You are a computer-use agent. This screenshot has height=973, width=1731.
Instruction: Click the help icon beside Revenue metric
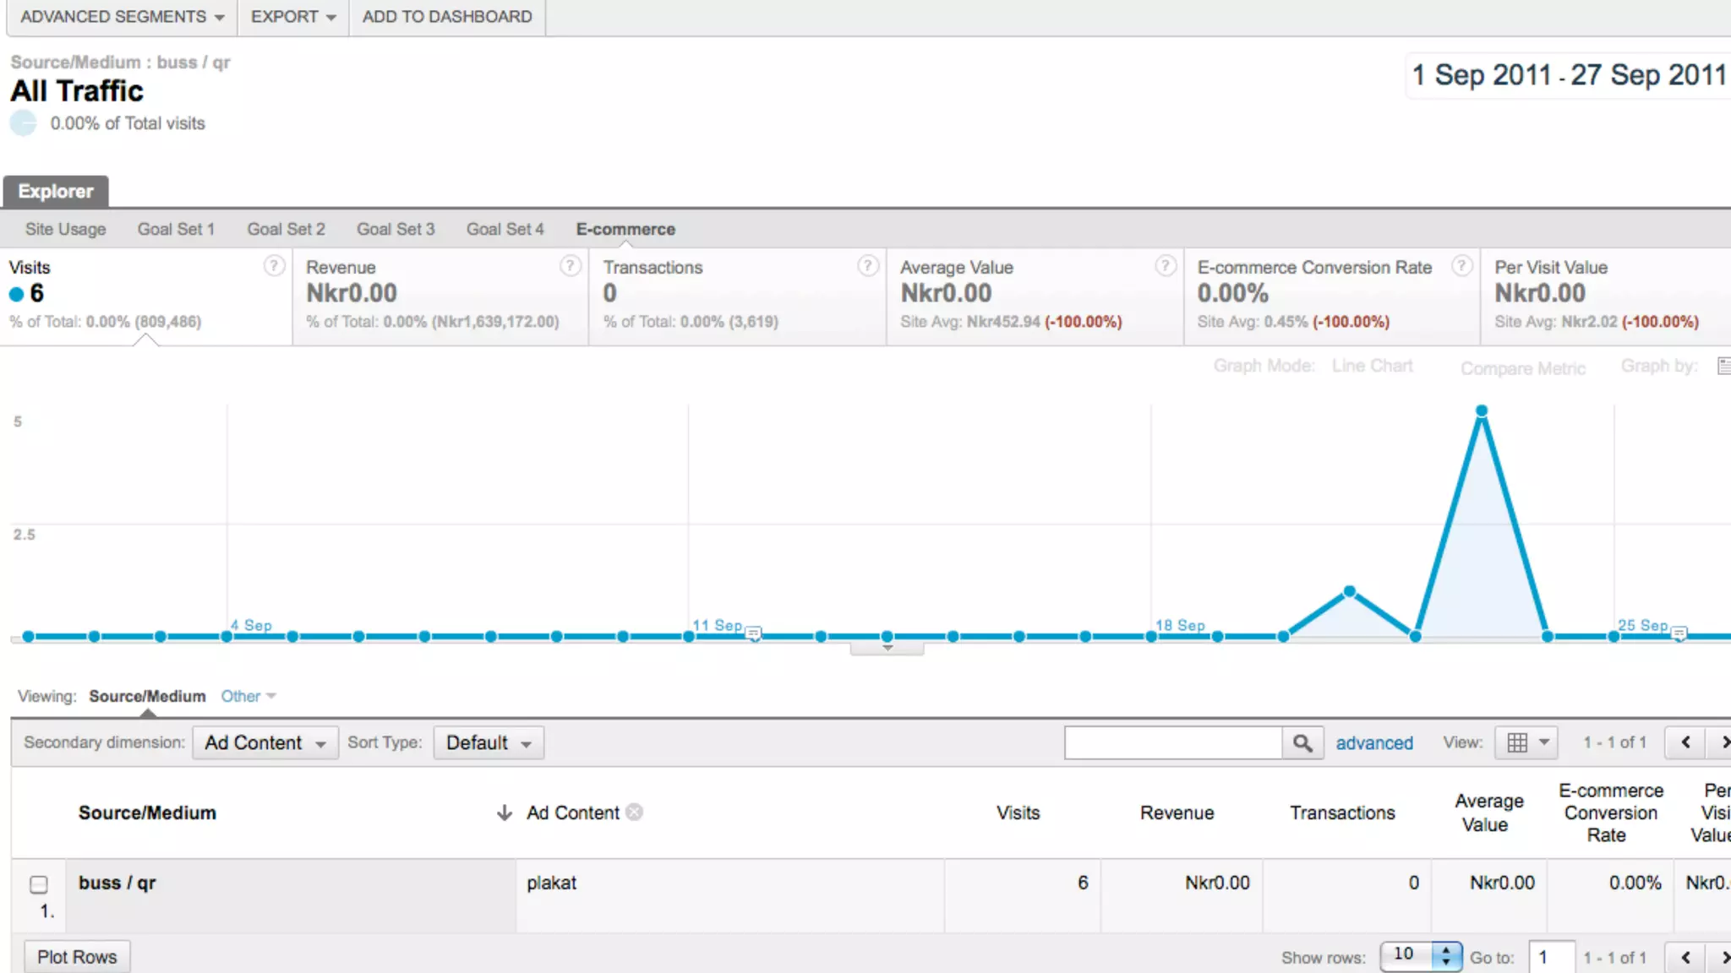click(571, 266)
